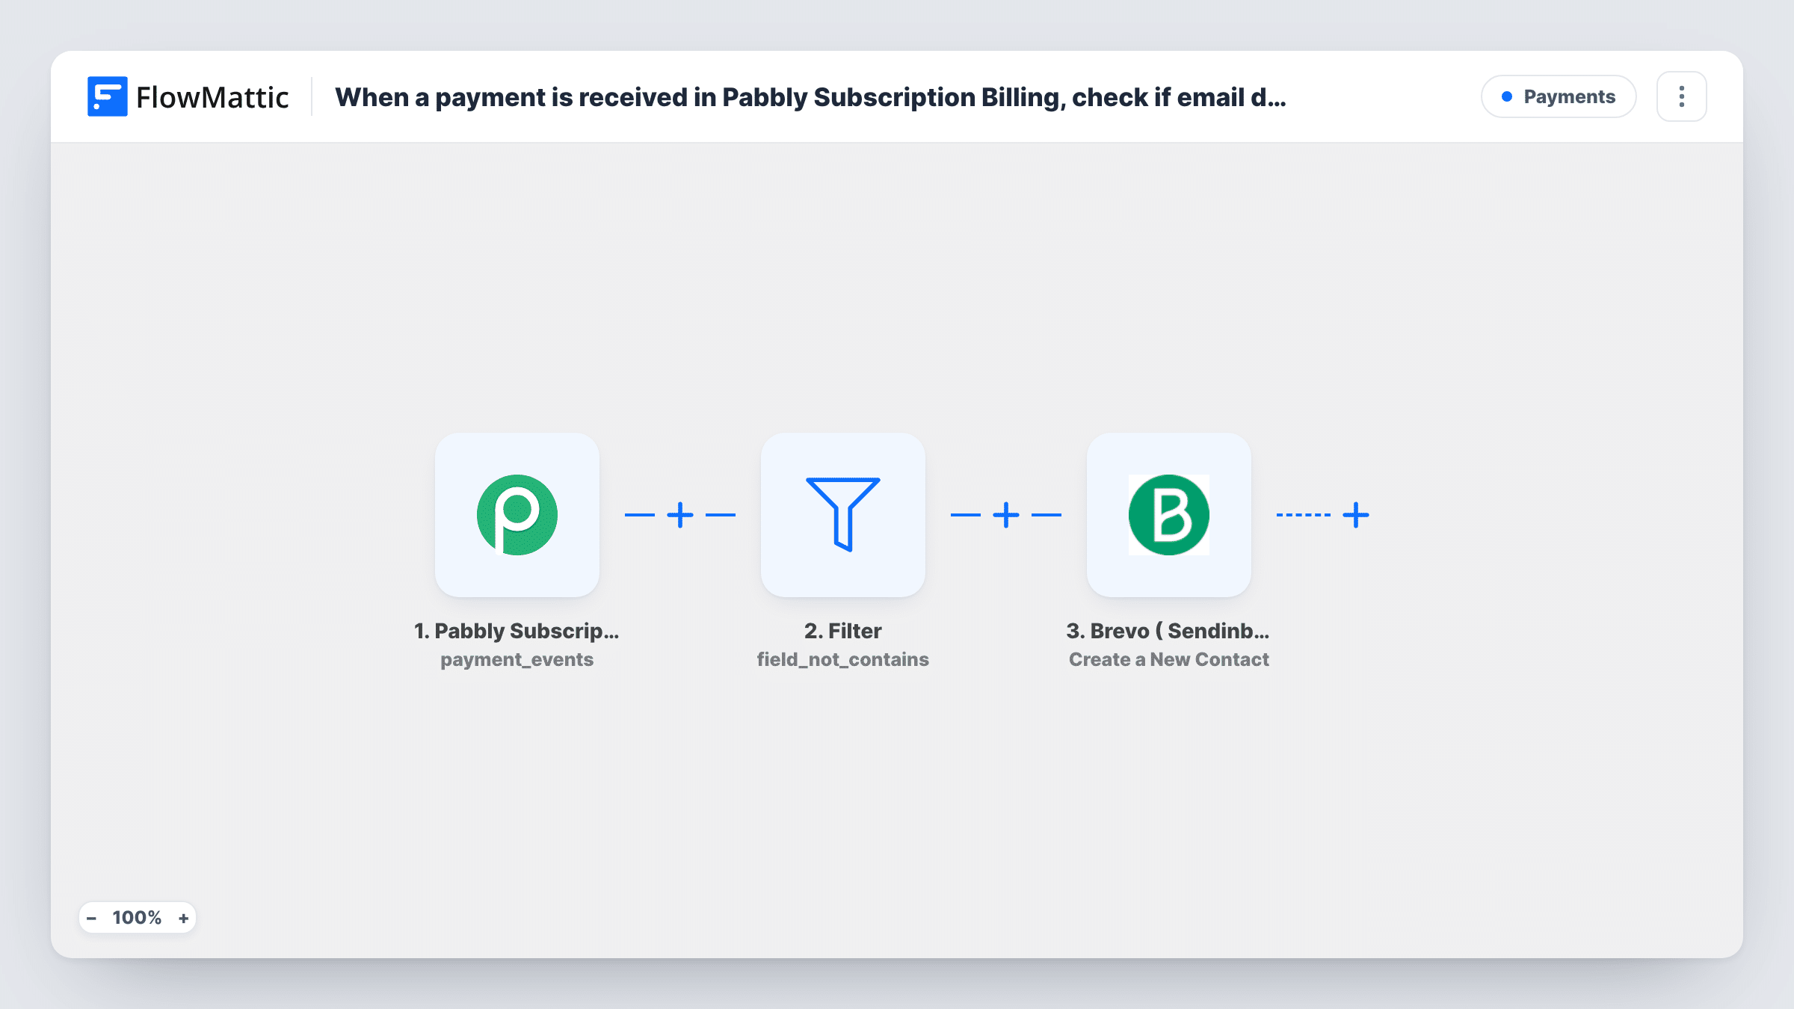Open the Filter step funnel icon
1794x1009 pixels.
pyautogui.click(x=843, y=515)
